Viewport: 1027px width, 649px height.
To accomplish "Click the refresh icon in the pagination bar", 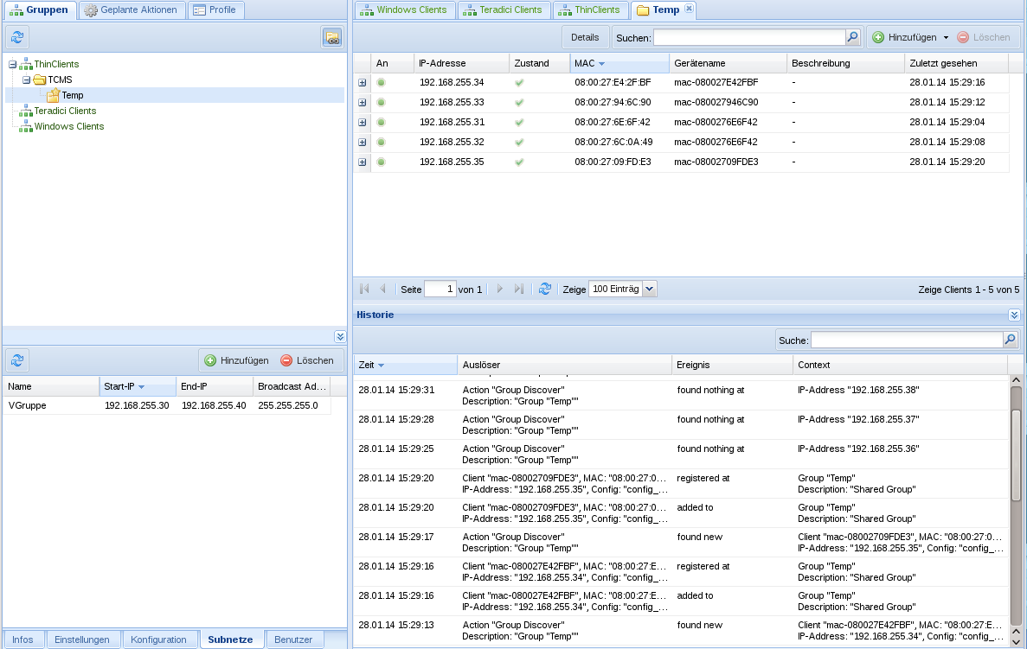I will (544, 290).
